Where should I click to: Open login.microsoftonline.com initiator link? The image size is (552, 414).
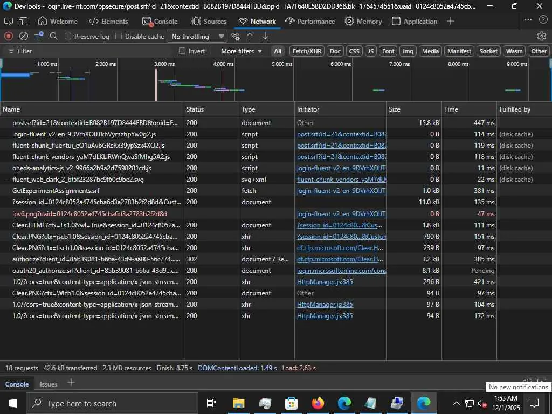point(341,271)
